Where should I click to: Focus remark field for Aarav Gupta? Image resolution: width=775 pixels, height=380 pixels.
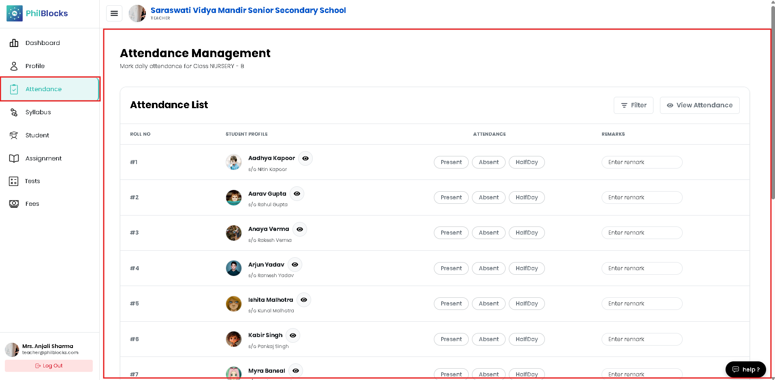[x=642, y=197]
